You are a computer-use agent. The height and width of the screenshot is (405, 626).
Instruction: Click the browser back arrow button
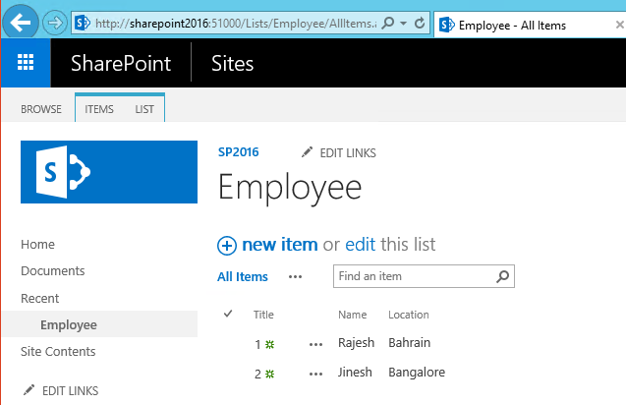pos(21,22)
